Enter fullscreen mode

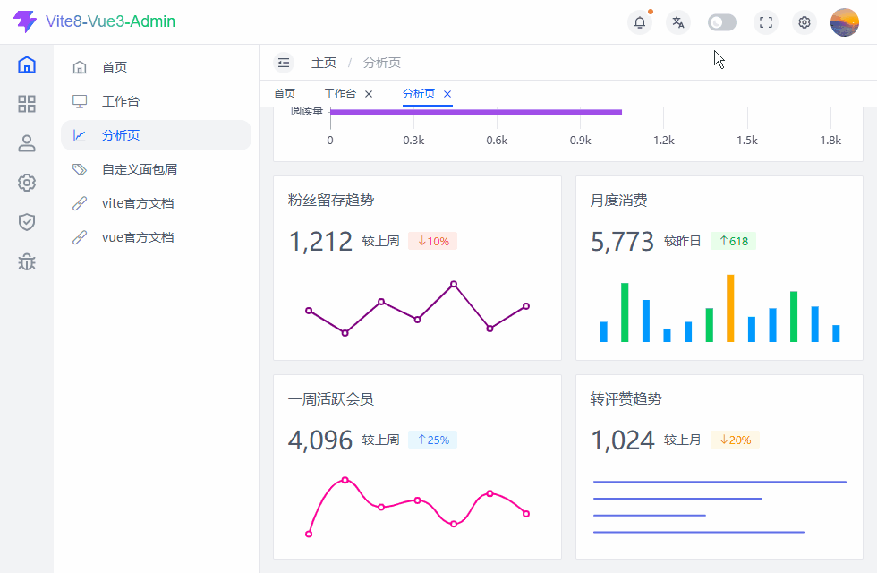pyautogui.click(x=766, y=22)
